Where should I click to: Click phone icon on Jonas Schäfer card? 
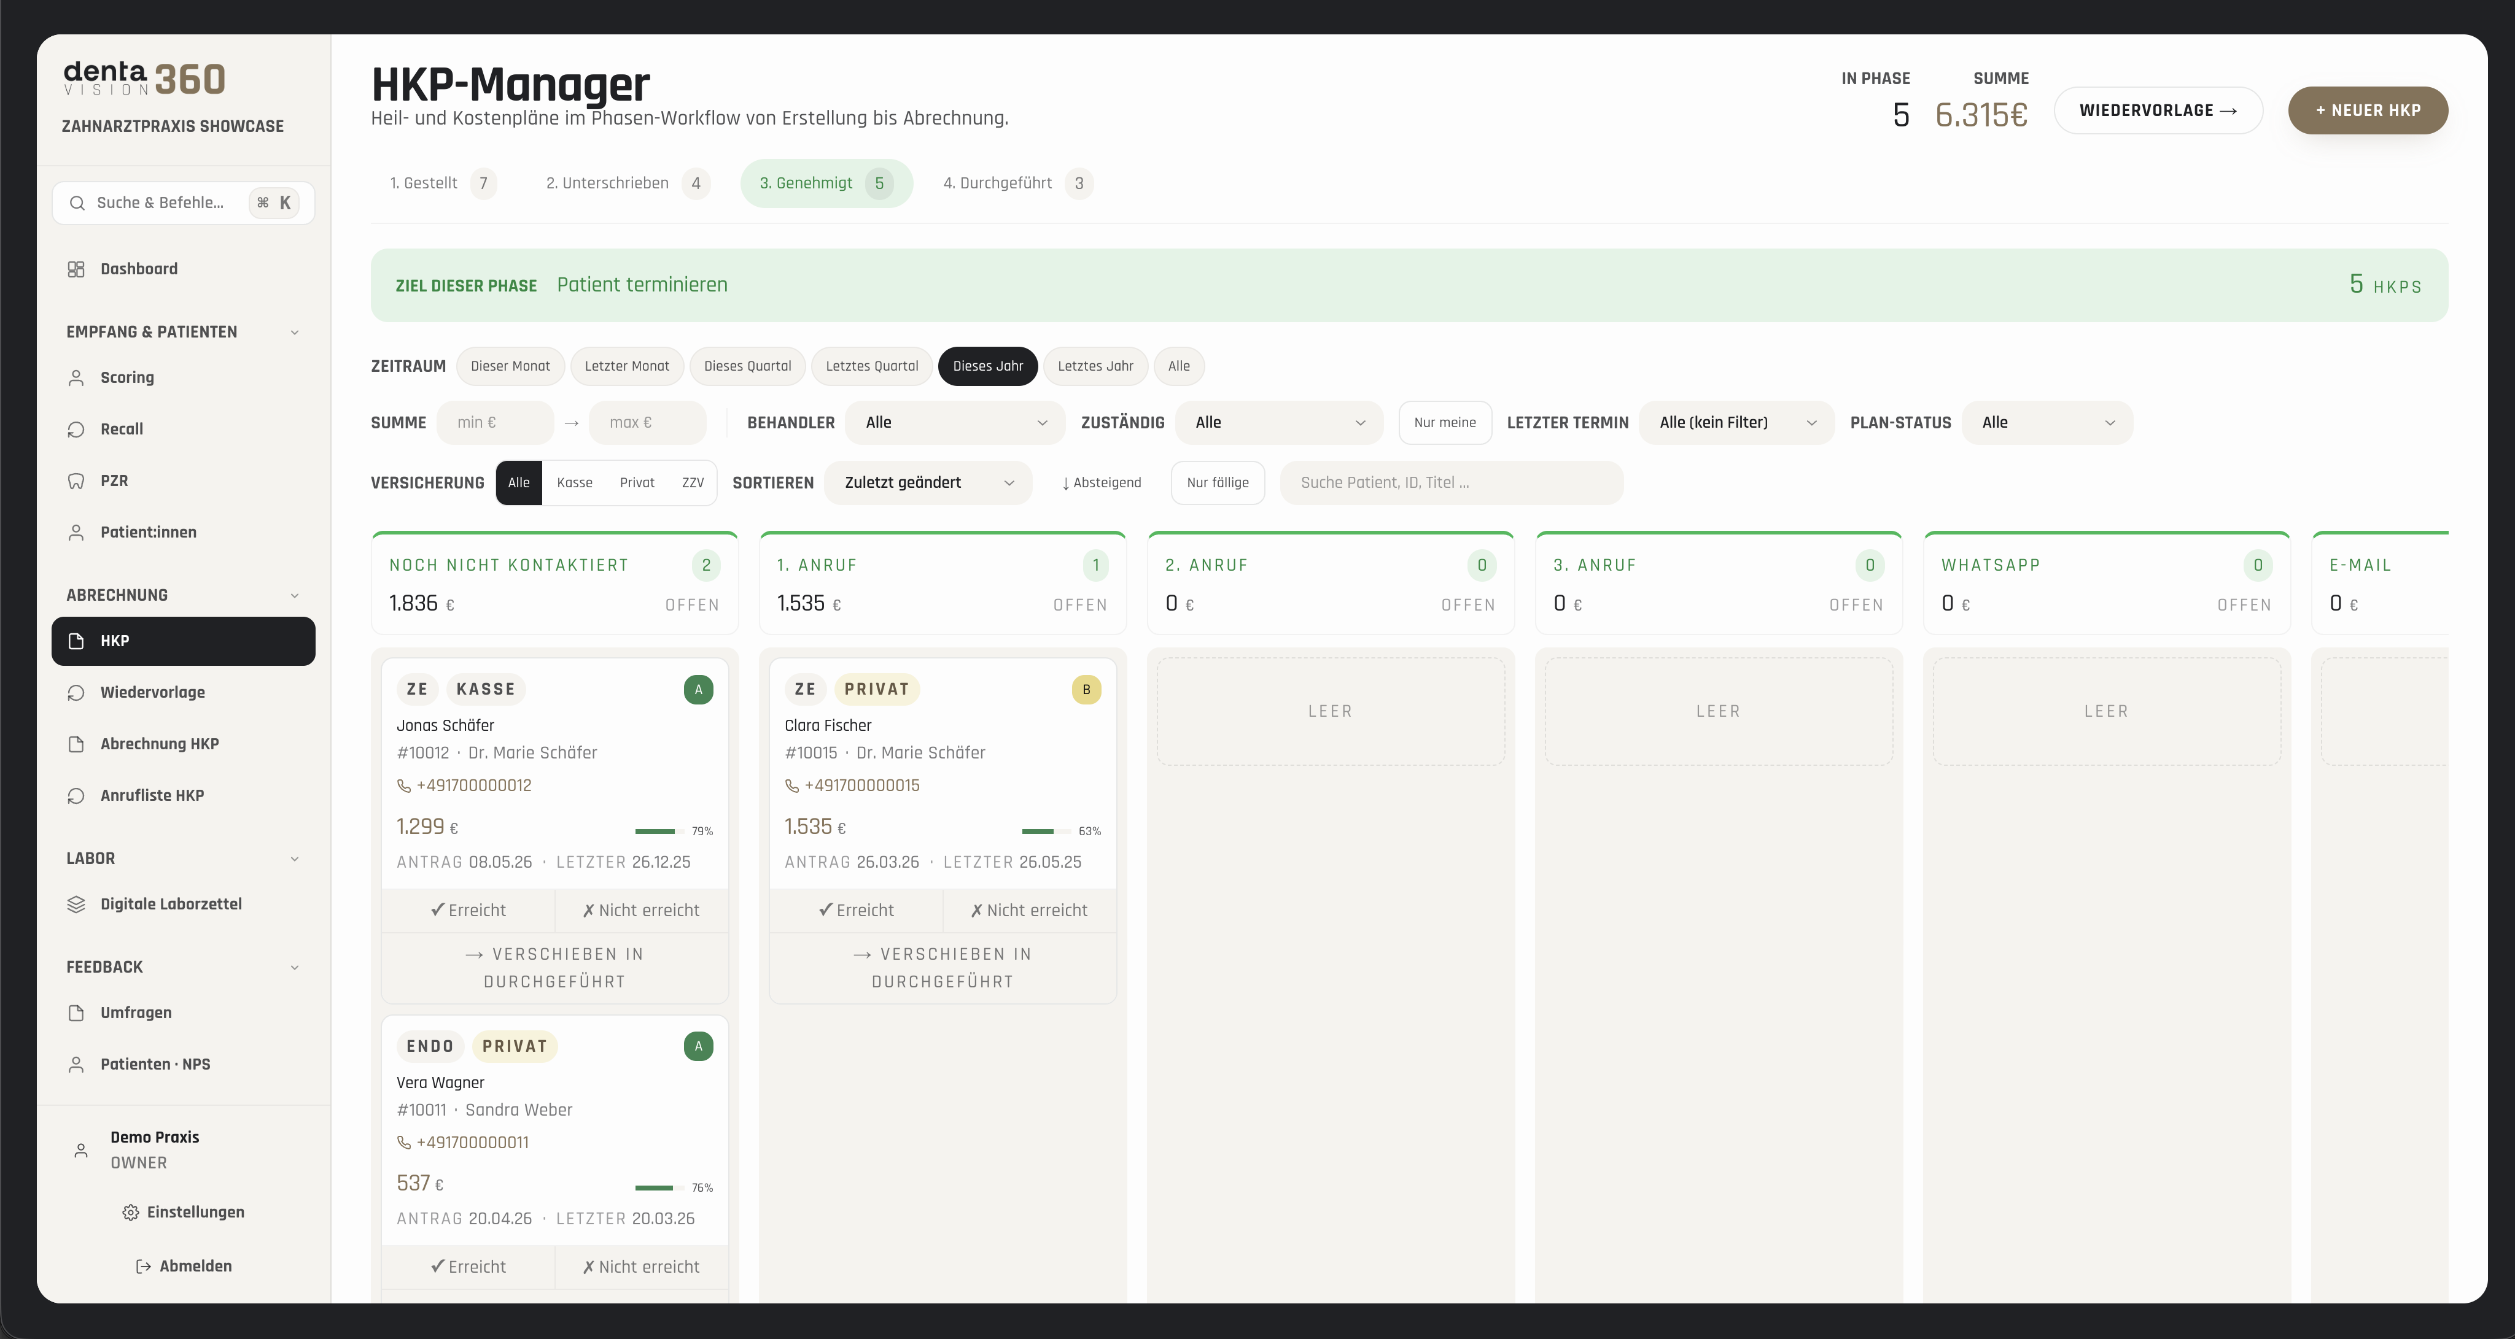coord(404,785)
